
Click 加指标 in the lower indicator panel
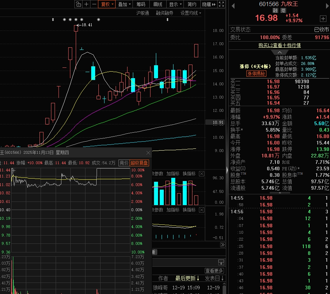(173, 210)
